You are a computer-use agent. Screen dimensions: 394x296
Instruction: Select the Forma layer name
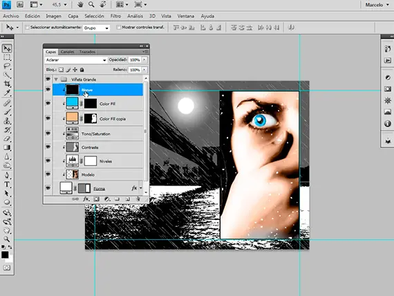(x=99, y=189)
